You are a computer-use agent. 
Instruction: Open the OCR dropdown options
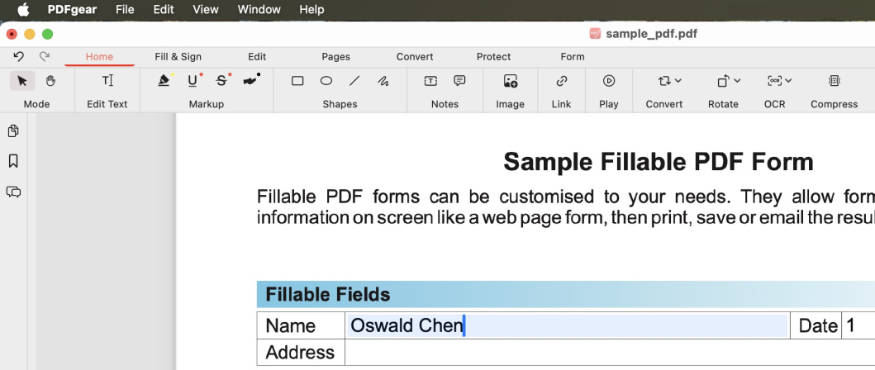pos(779,81)
